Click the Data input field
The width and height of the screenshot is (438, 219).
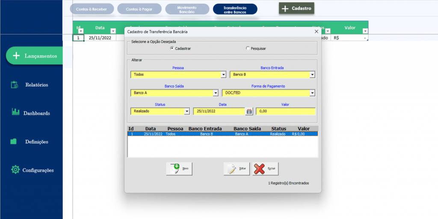(219, 111)
